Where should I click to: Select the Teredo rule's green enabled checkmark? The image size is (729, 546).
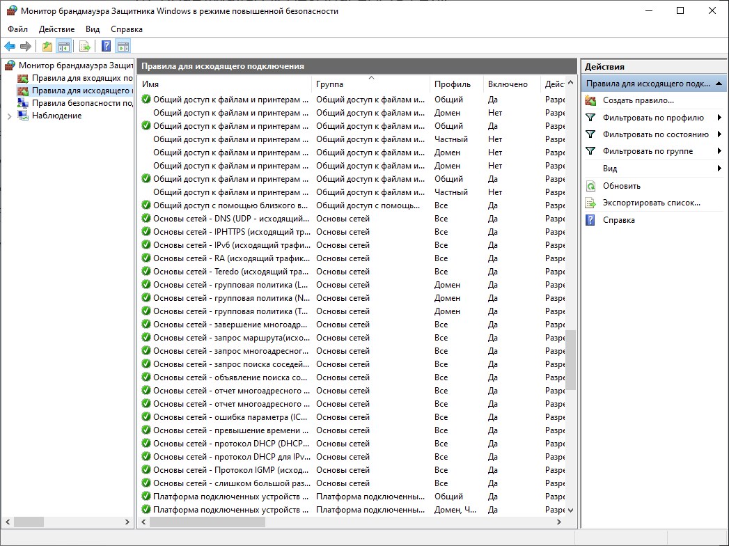[x=146, y=272]
